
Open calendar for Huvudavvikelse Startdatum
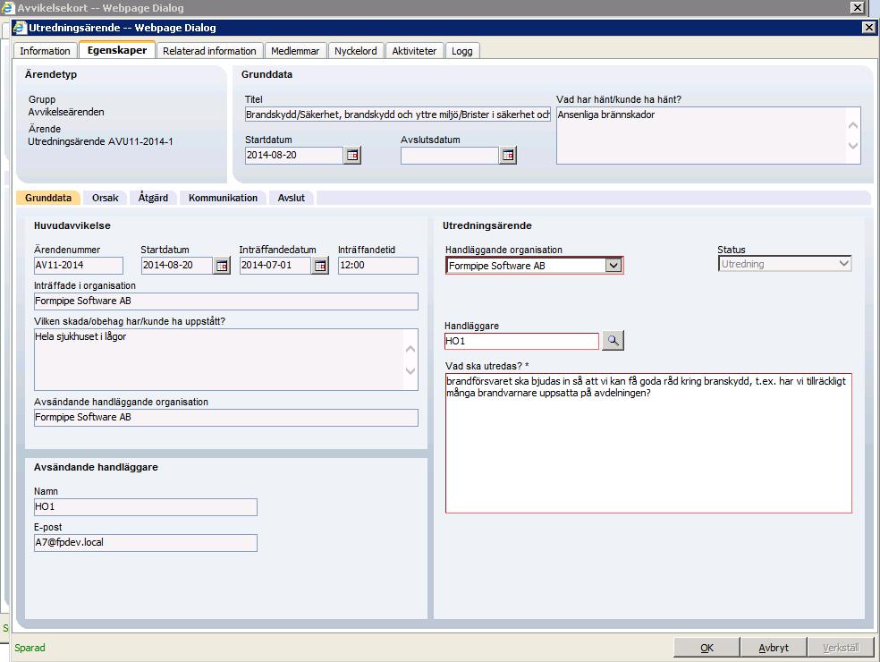(223, 265)
